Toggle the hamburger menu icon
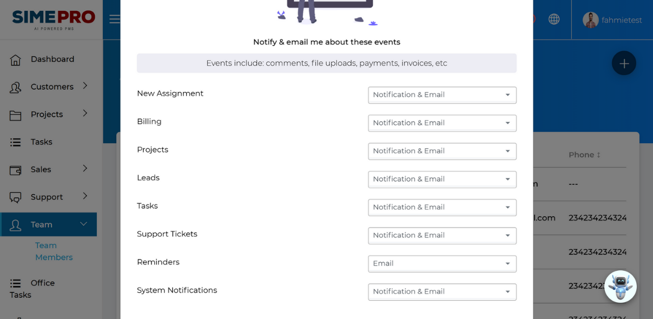653x319 pixels. (x=114, y=19)
